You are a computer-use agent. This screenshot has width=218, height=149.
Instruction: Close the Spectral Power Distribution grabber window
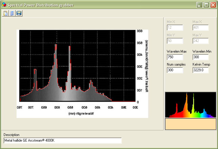(x=213, y=5)
